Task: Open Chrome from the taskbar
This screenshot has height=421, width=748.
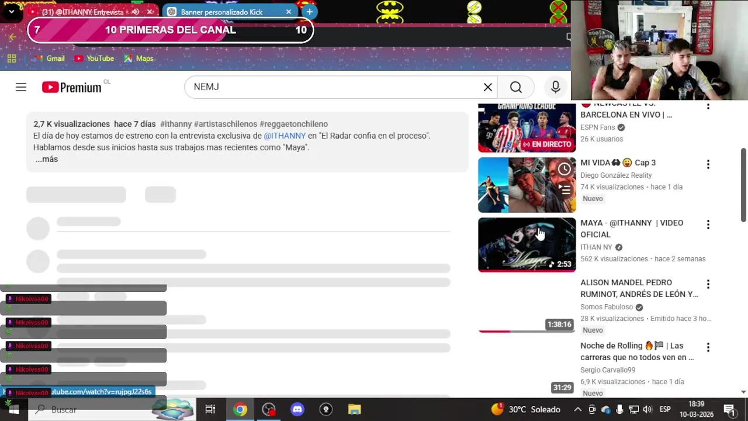Action: [240, 410]
